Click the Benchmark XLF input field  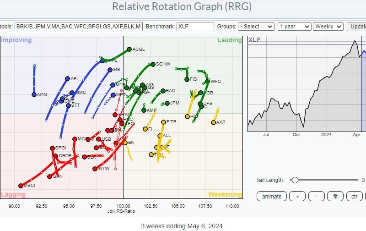click(x=195, y=27)
